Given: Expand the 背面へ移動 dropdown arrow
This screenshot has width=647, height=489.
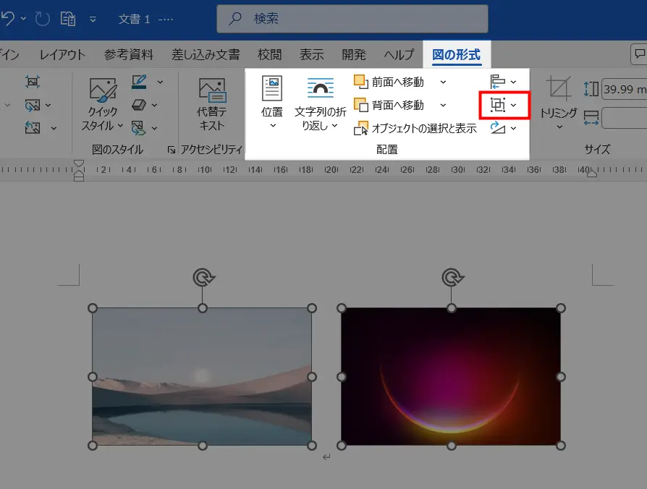Looking at the screenshot, I should coord(443,105).
